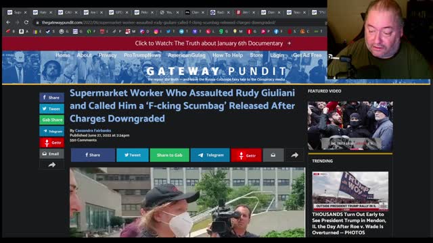Open author Cassandra Fairbanks link
This screenshot has height=243, width=433.
point(93,130)
